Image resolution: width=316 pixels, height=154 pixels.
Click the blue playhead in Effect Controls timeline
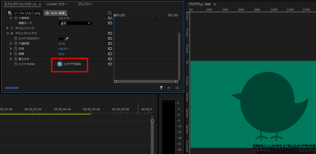point(114,15)
